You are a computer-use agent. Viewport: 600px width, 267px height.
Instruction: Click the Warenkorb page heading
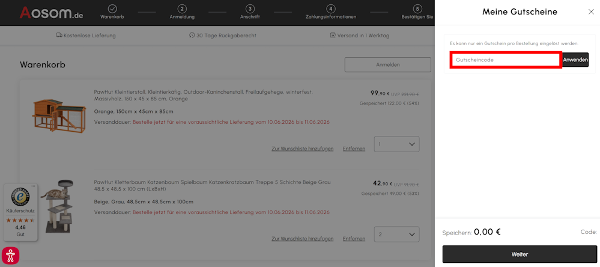(43, 65)
